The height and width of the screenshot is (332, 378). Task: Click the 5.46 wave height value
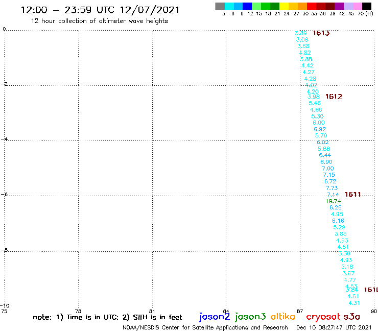click(315, 103)
